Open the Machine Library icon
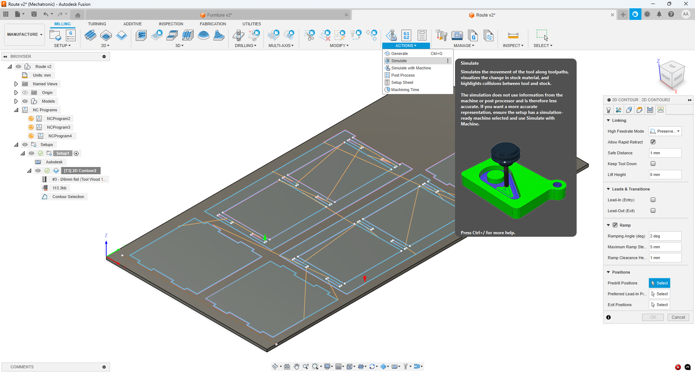The width and height of the screenshot is (695, 373). (457, 35)
